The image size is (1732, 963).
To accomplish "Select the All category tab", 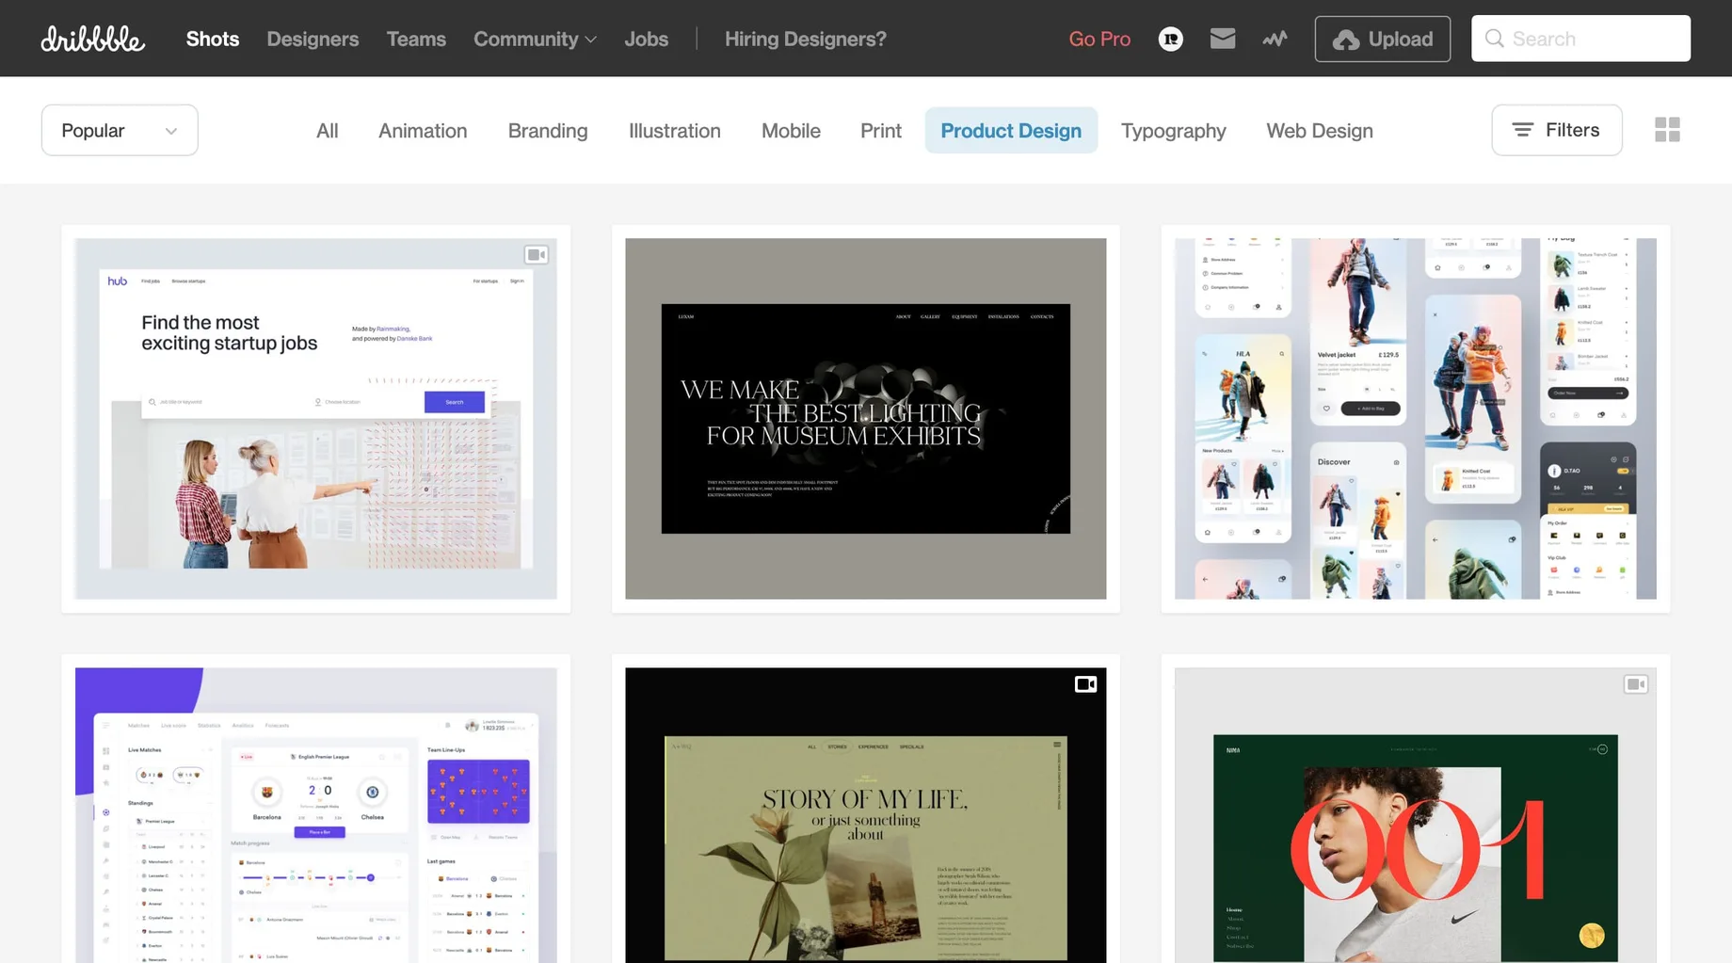I will pos(327,130).
